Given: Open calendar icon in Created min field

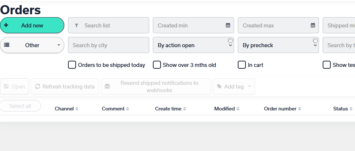Looking at the screenshot, I should pos(228,25).
